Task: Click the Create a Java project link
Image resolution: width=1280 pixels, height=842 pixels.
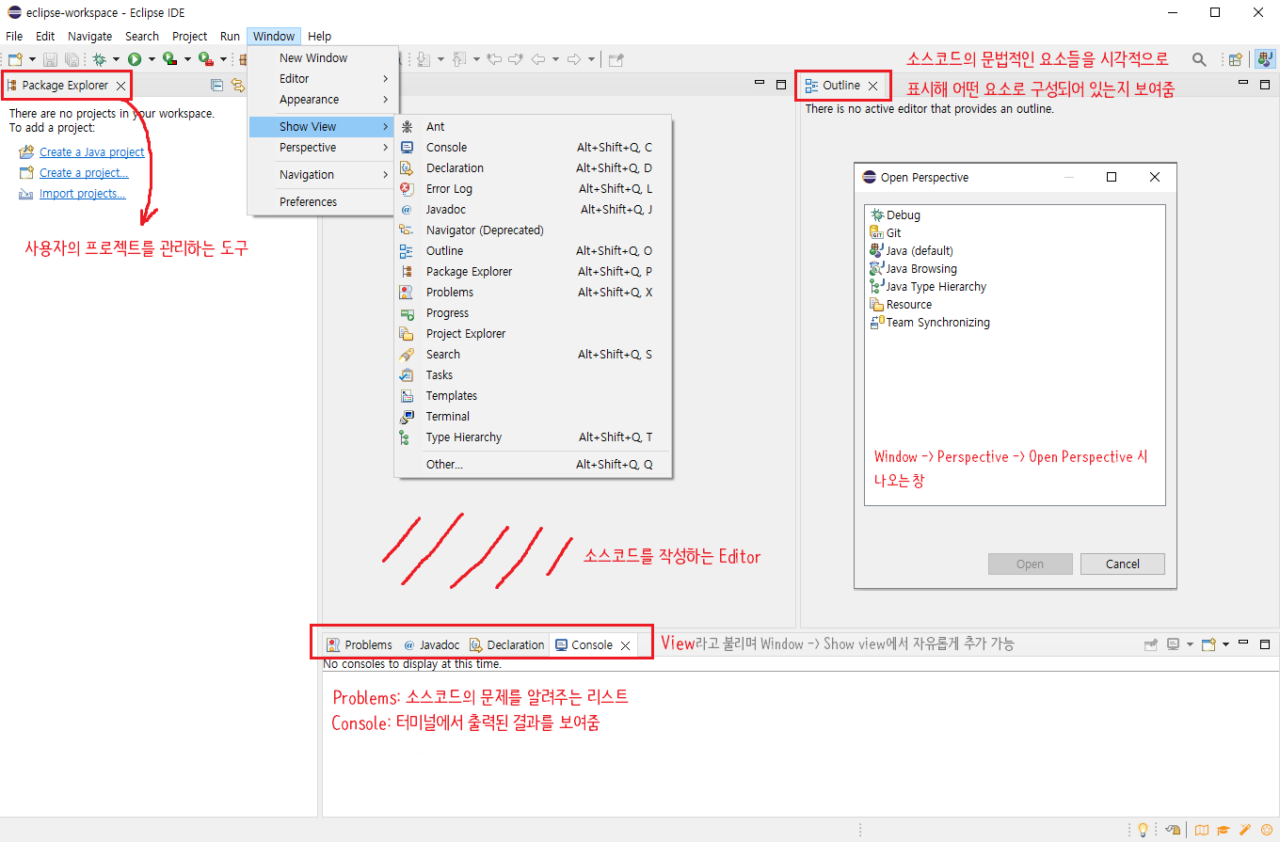Action: click(92, 152)
